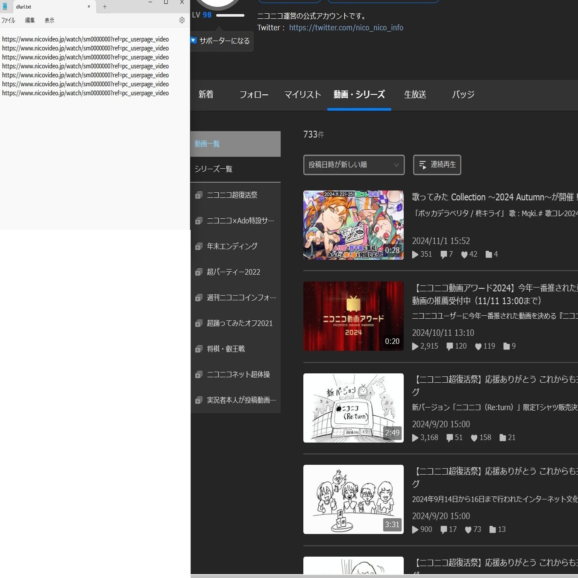Screen dimensions: 578x578
Task: Select the 動画・シリーズ tab
Action: 359,94
